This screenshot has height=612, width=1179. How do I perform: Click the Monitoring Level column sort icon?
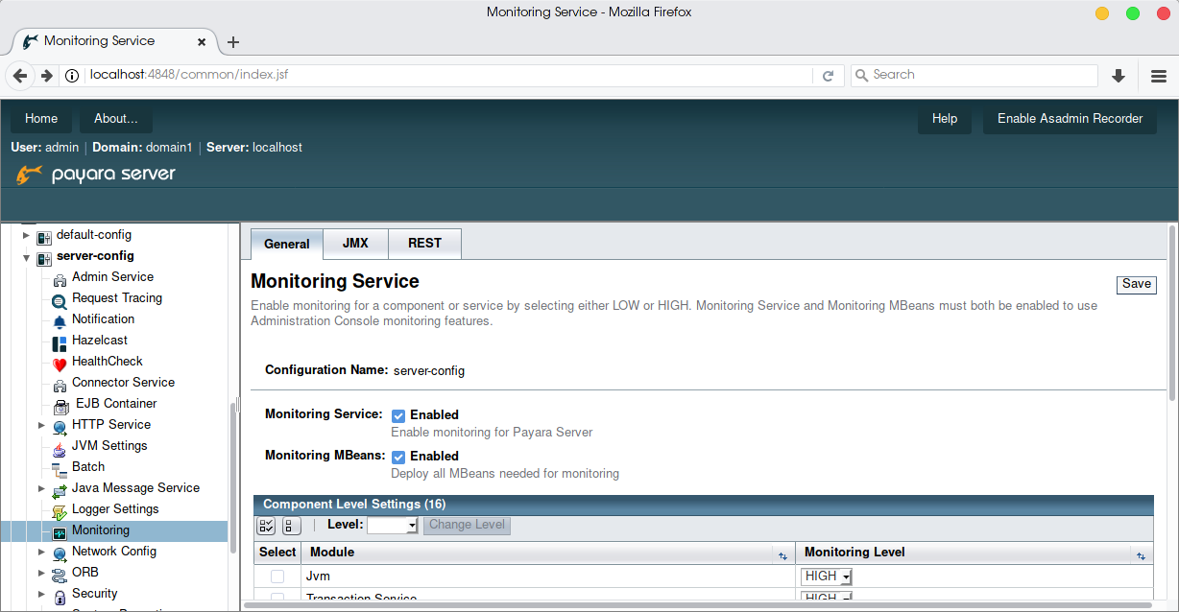(x=1142, y=555)
